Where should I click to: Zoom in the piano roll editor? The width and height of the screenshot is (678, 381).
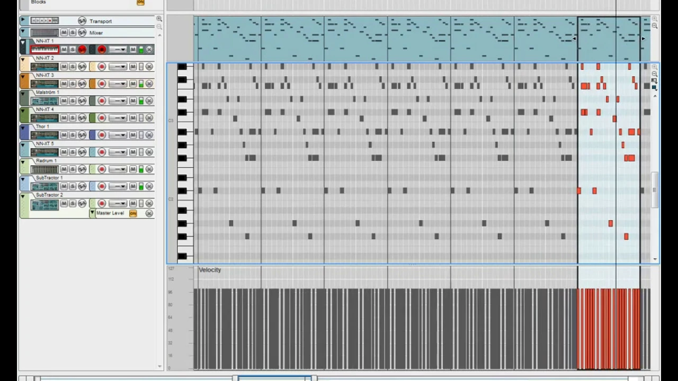[655, 68]
